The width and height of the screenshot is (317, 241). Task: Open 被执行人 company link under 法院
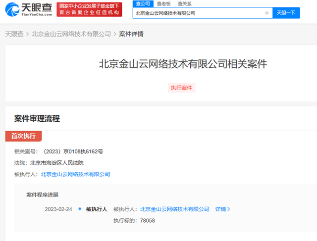[75, 174]
